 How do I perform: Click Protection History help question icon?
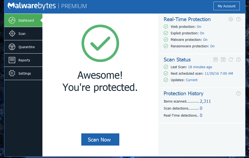pos(238,93)
